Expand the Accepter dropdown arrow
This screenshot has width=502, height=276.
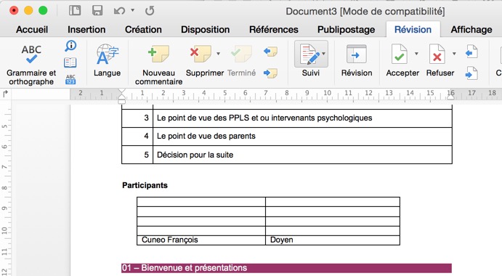(x=416, y=54)
